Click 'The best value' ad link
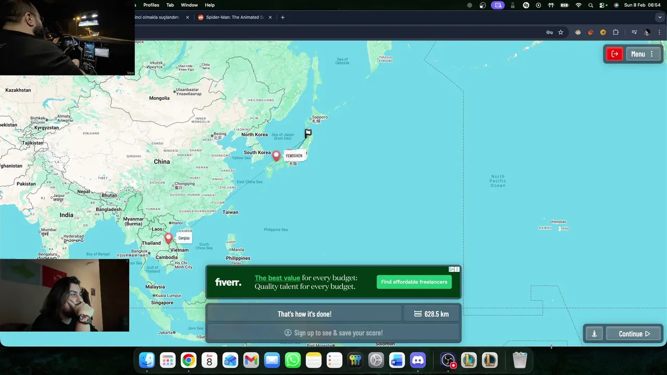 [277, 278]
